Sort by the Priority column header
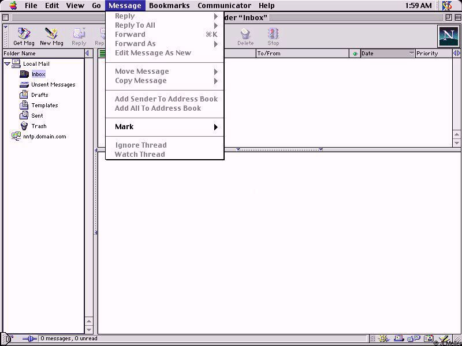This screenshot has height=346, width=462. 434,53
